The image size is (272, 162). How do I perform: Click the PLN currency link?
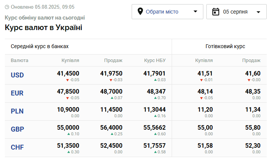click(17, 111)
